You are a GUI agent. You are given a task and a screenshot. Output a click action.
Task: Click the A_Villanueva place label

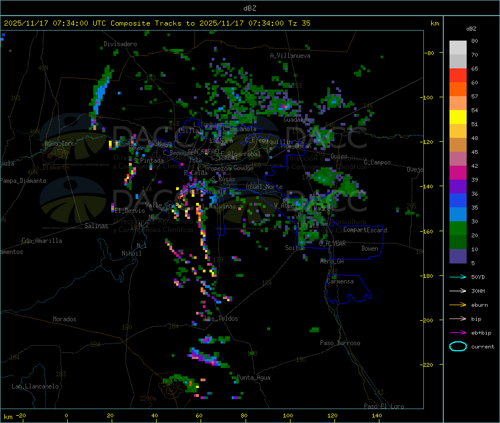[x=290, y=56]
